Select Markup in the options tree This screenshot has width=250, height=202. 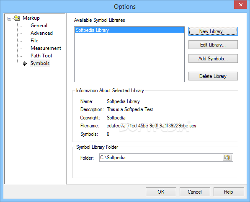(x=31, y=18)
